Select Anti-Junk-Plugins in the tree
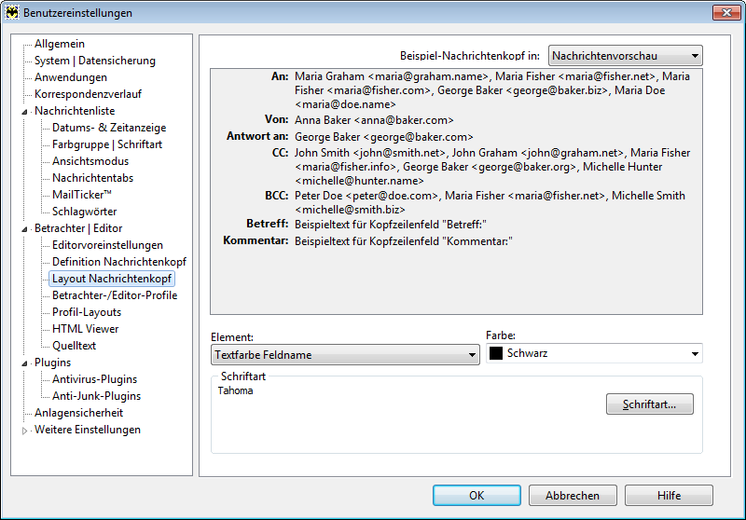 pyautogui.click(x=97, y=396)
